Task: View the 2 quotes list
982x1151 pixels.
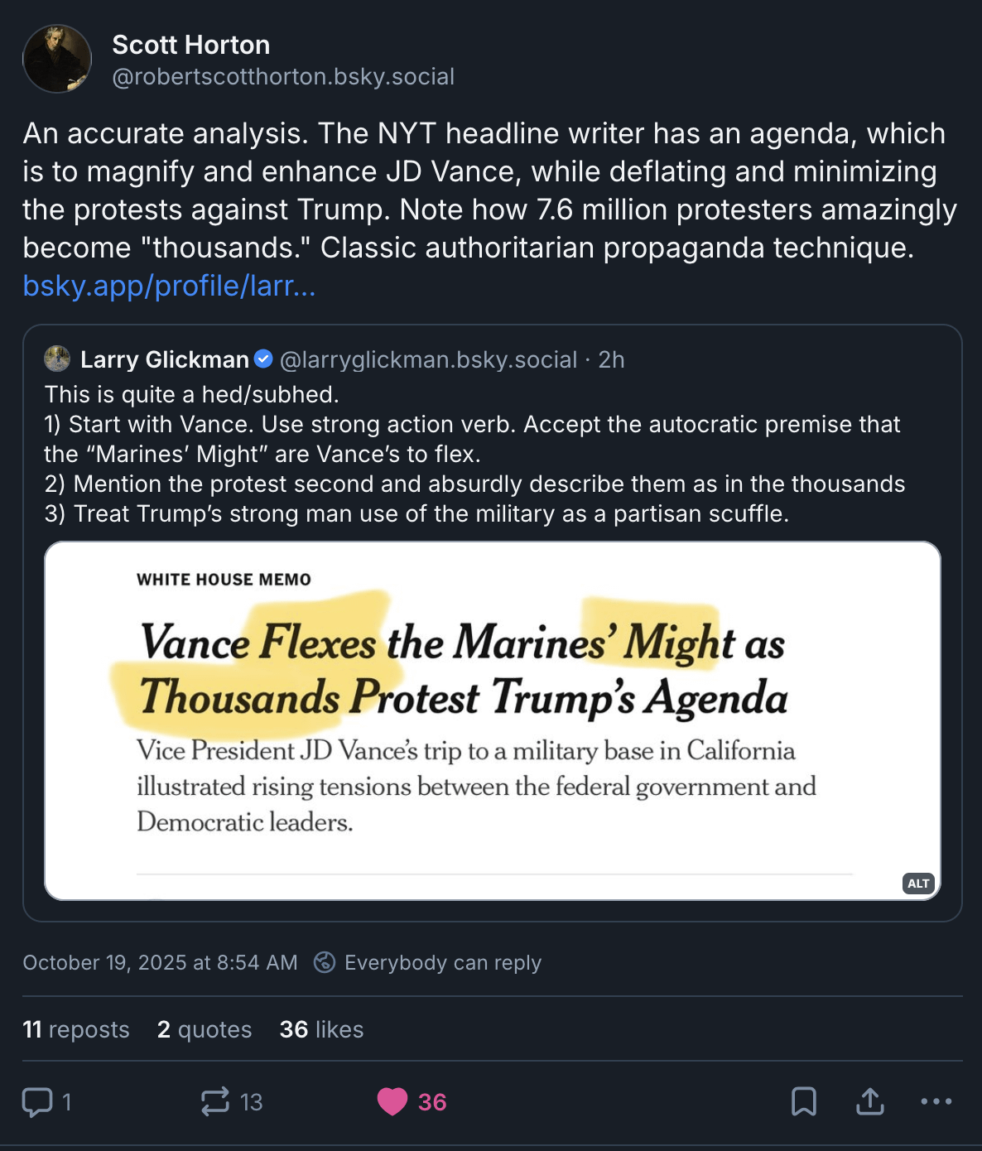Action: (205, 1029)
